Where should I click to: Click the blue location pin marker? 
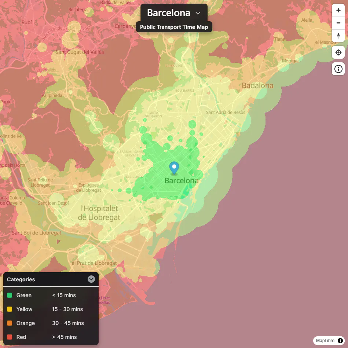[174, 168]
